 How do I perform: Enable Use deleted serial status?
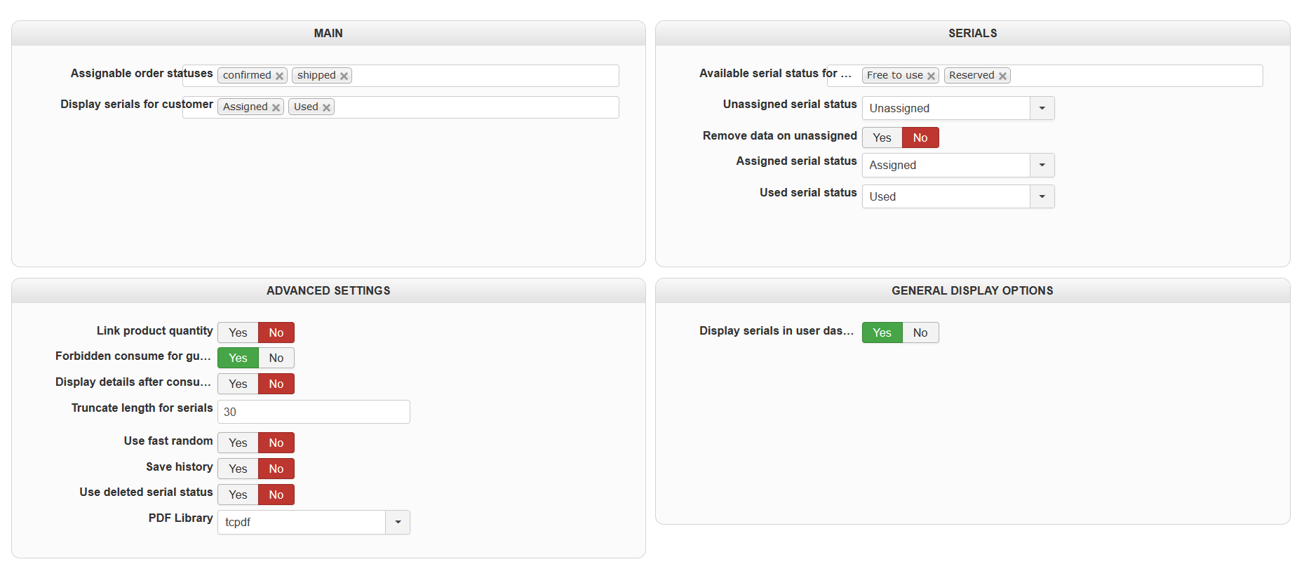[238, 495]
